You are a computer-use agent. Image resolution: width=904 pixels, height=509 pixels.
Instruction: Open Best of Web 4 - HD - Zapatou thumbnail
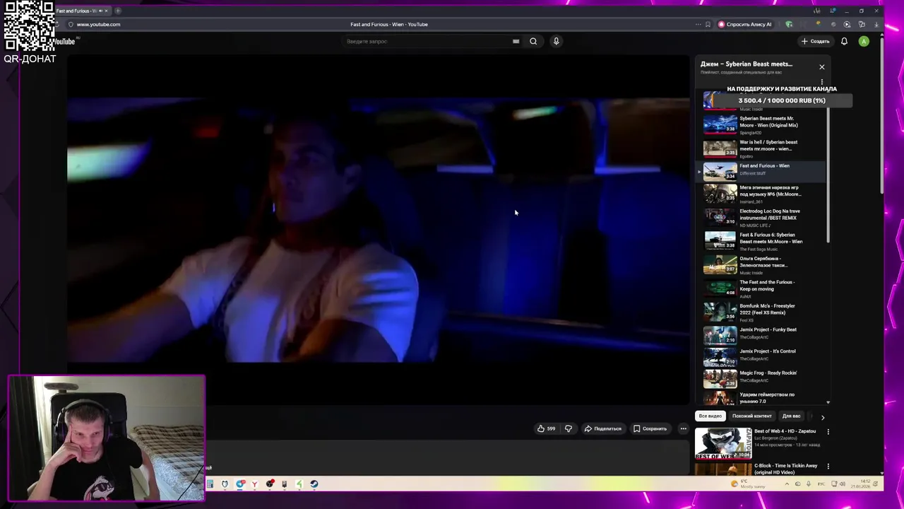723,443
